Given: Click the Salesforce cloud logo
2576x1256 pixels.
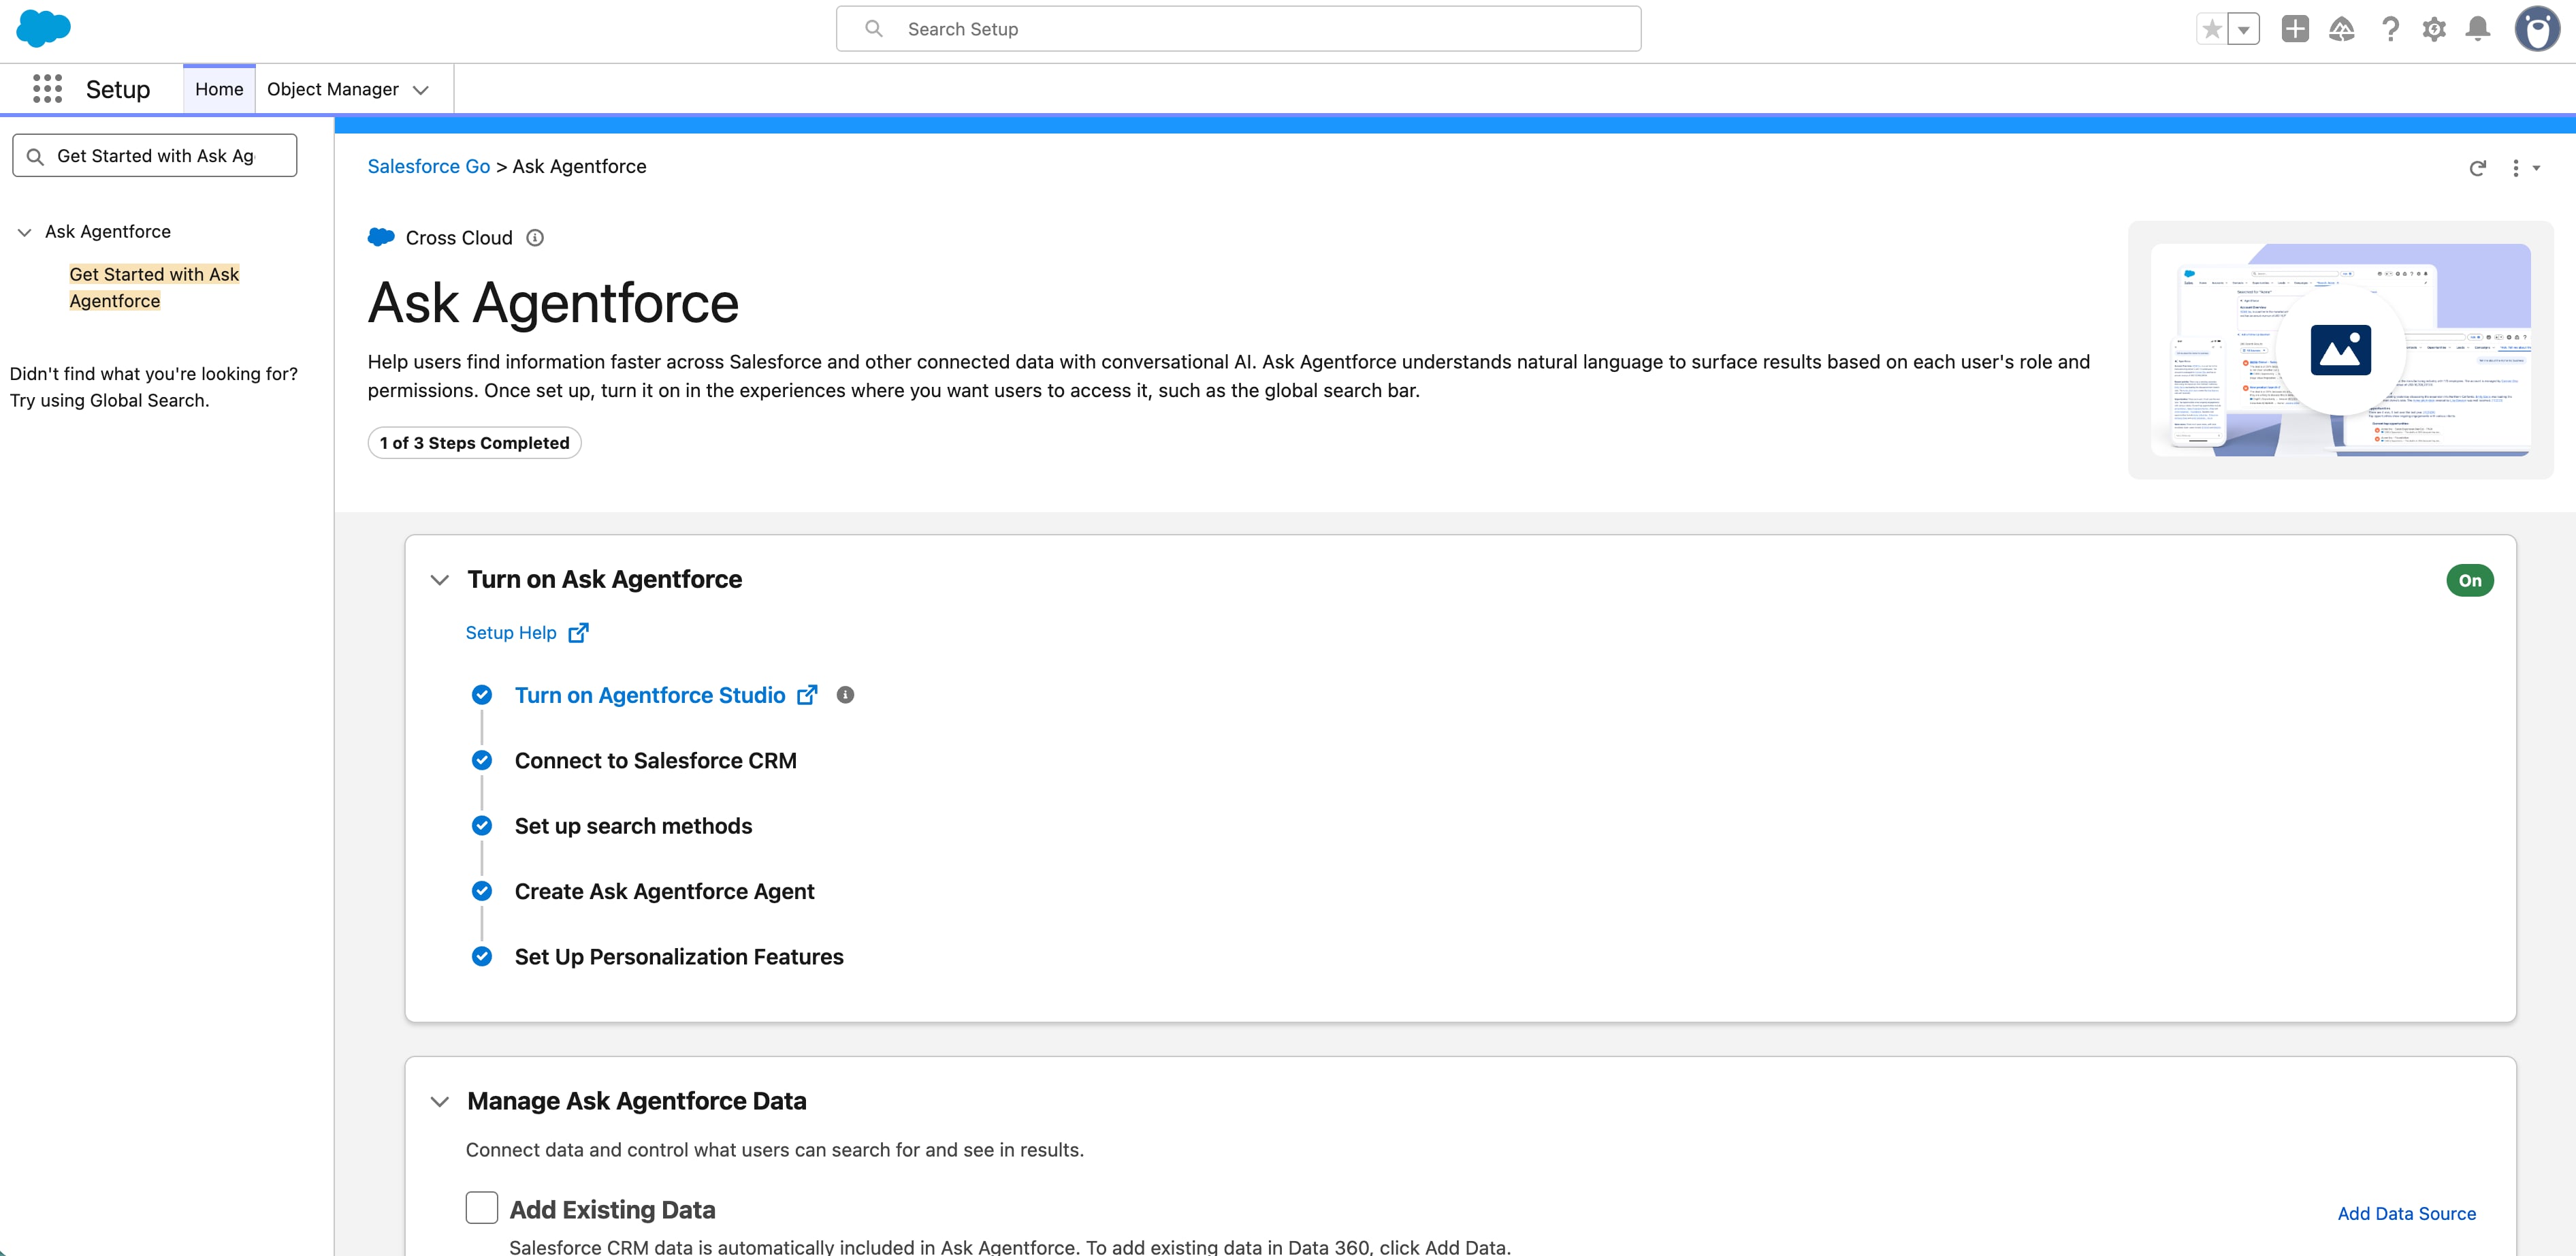Looking at the screenshot, I should [x=43, y=28].
